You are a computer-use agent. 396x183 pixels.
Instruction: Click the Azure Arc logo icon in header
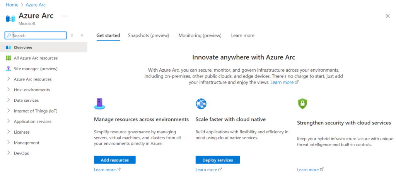pyautogui.click(x=10, y=18)
